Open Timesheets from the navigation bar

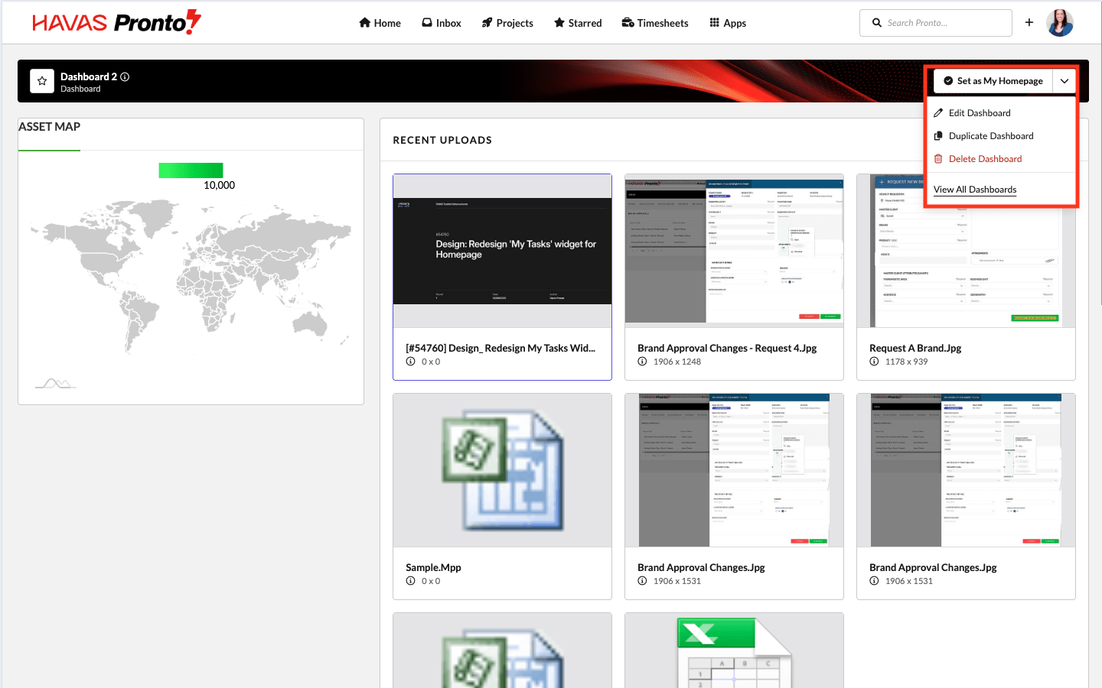click(654, 23)
